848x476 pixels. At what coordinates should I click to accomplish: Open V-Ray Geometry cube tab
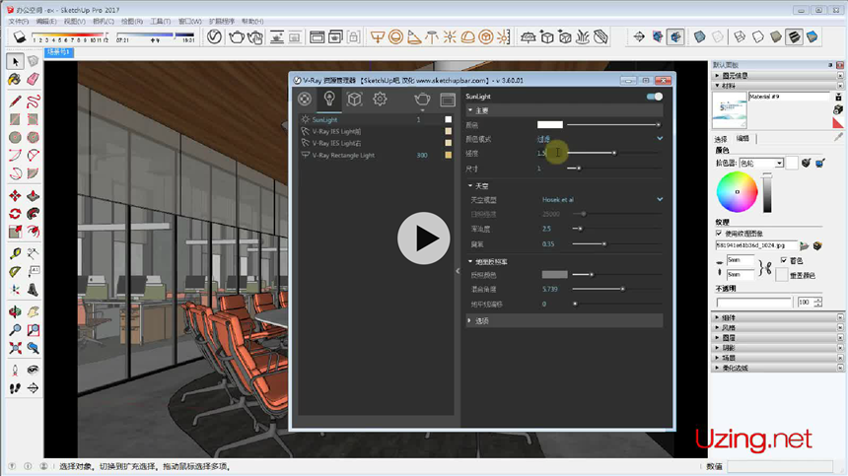354,99
